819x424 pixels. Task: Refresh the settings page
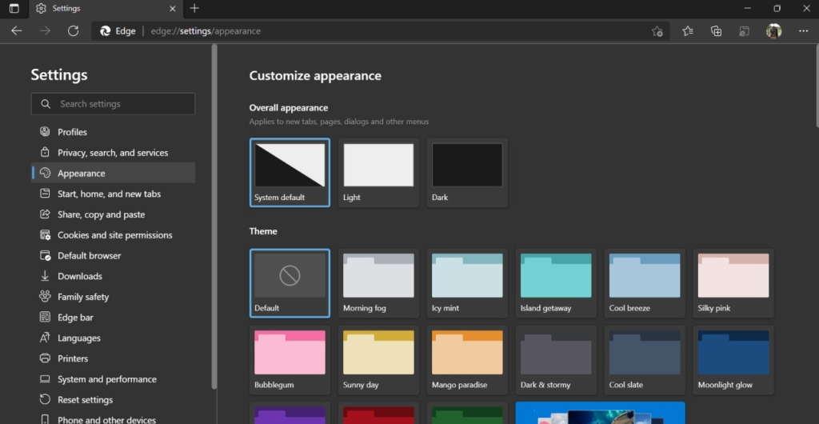click(x=73, y=31)
